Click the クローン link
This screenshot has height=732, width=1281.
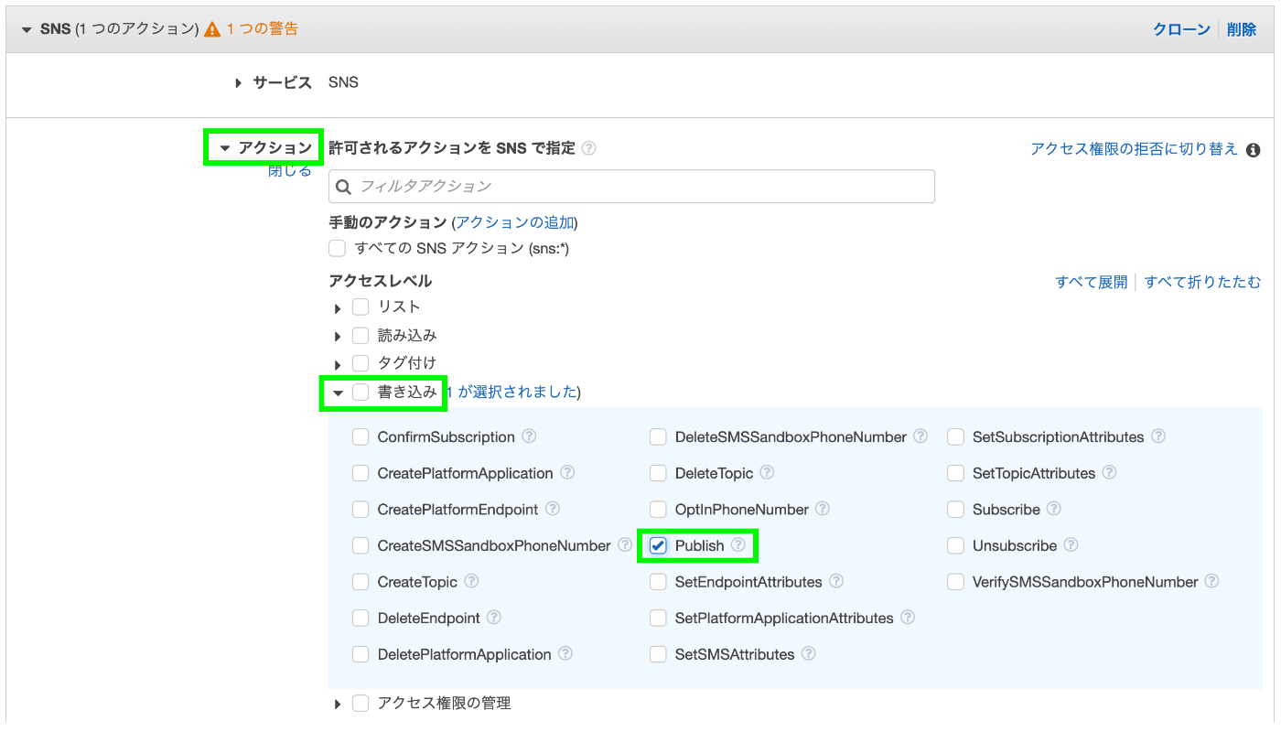click(1181, 29)
